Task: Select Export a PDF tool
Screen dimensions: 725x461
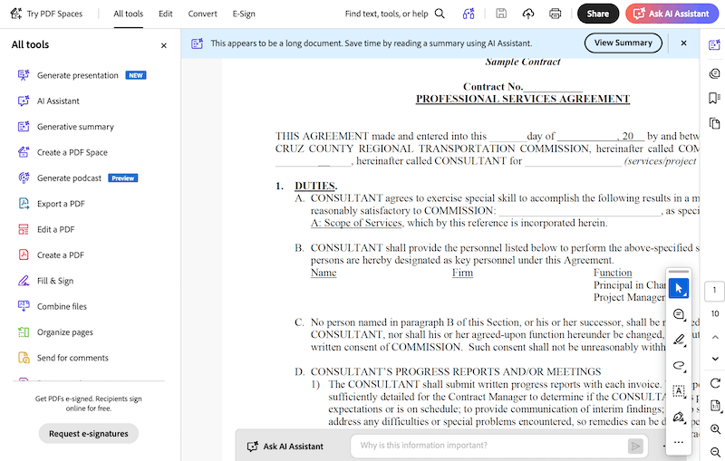Action: [x=52, y=204]
